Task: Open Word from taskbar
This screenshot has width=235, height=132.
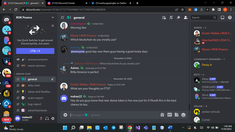Action: pos(170,128)
